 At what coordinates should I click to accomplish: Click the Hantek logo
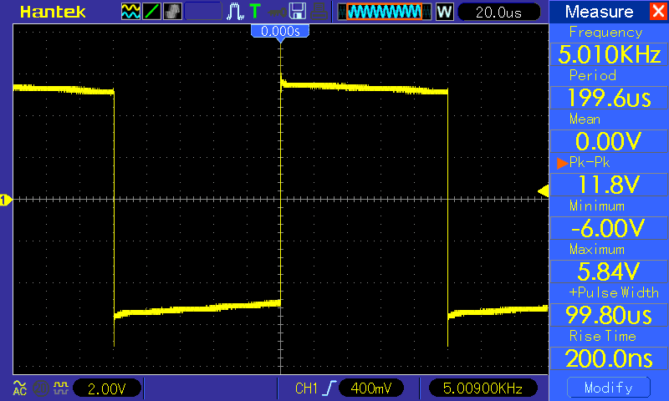pyautogui.click(x=53, y=12)
